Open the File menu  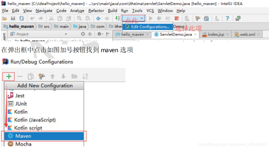pos(5,11)
